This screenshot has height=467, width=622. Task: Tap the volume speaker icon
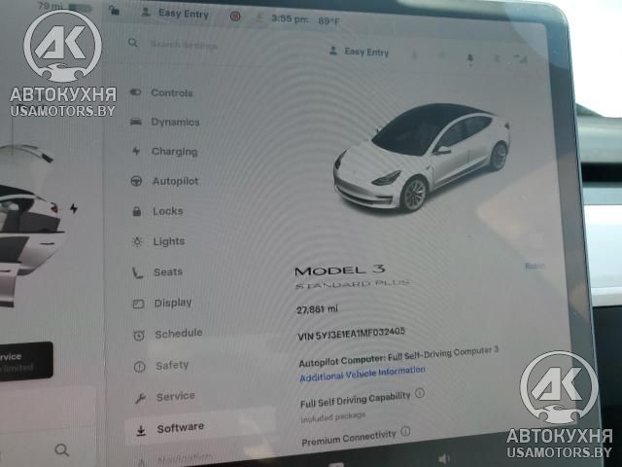click(x=443, y=459)
